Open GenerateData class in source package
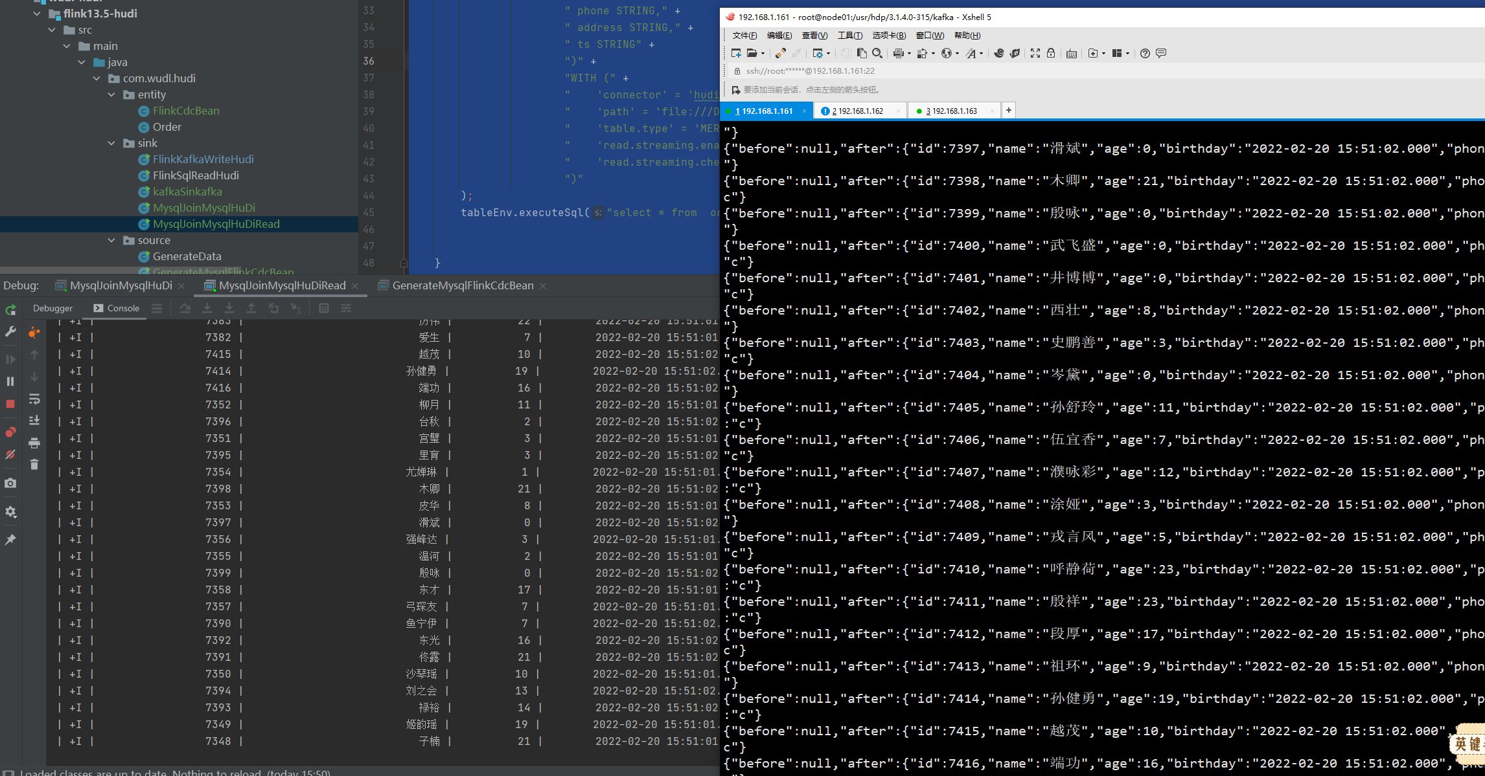 pos(187,256)
